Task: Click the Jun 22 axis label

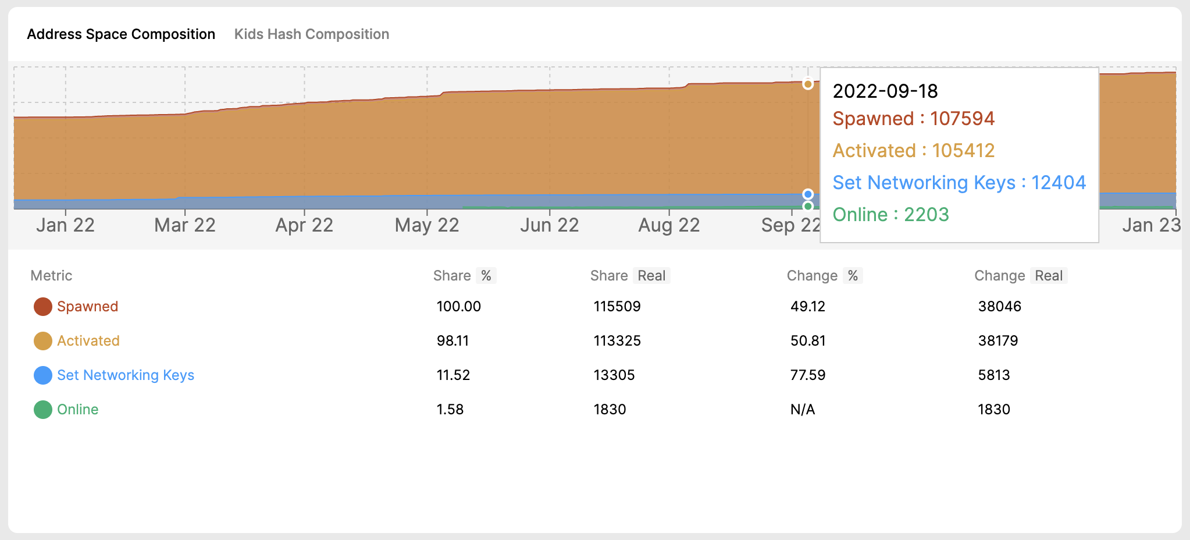Action: pos(550,225)
